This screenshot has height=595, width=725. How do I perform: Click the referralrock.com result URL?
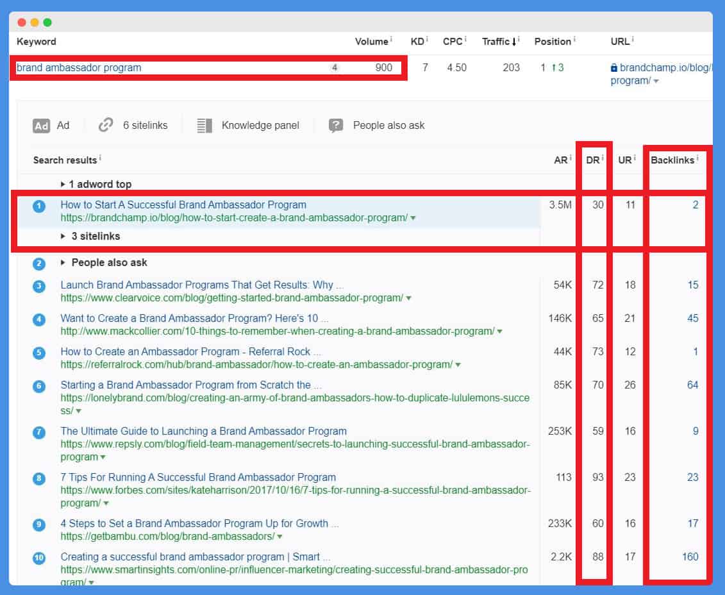coord(256,364)
